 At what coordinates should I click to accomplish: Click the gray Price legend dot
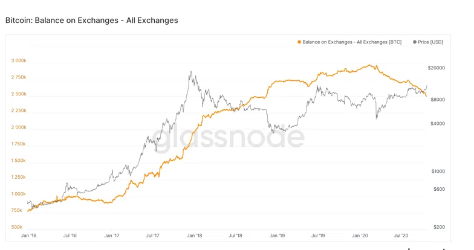tap(415, 42)
